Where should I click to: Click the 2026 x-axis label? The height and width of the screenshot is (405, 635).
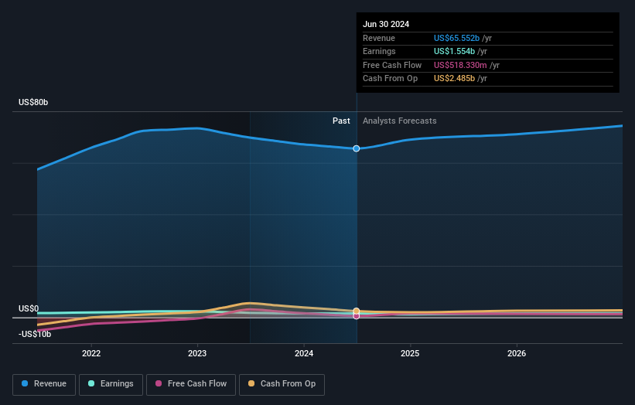click(x=517, y=353)
